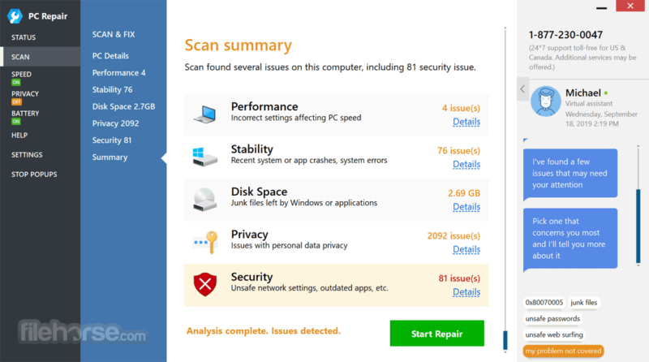Open Security 81 in the scan submenu
Screen dimensions: 649x362
pos(112,140)
